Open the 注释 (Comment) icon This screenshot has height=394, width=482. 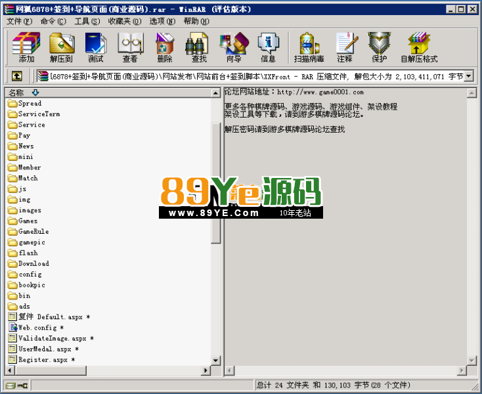(345, 47)
